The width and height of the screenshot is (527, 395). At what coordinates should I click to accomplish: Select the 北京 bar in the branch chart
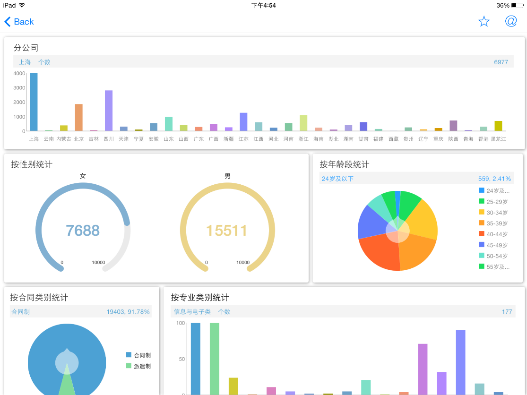(x=78, y=117)
